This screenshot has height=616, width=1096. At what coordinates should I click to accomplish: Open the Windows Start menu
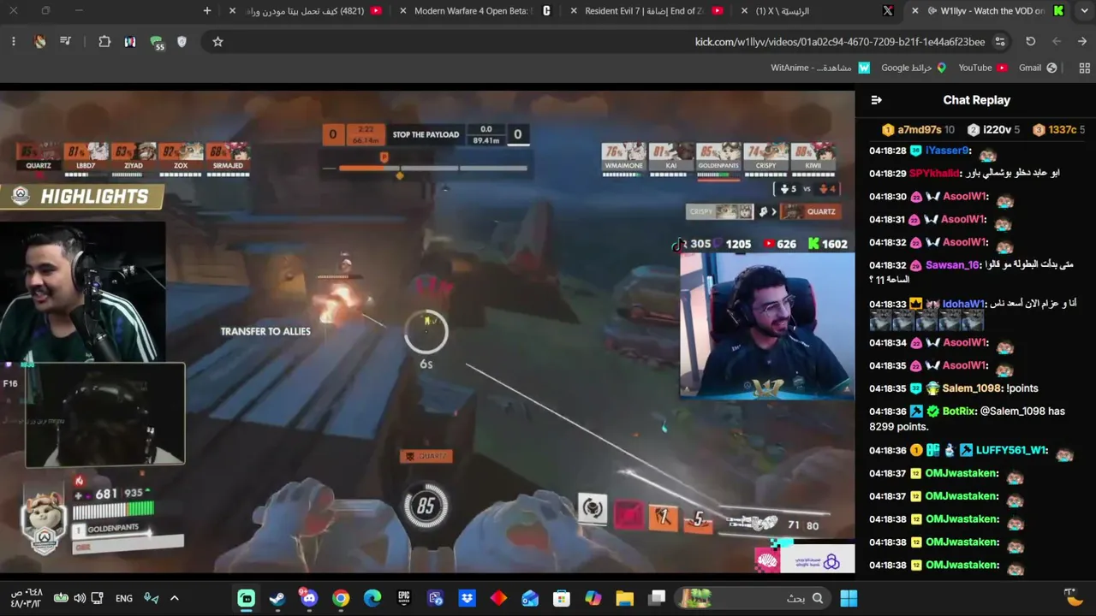pos(849,598)
